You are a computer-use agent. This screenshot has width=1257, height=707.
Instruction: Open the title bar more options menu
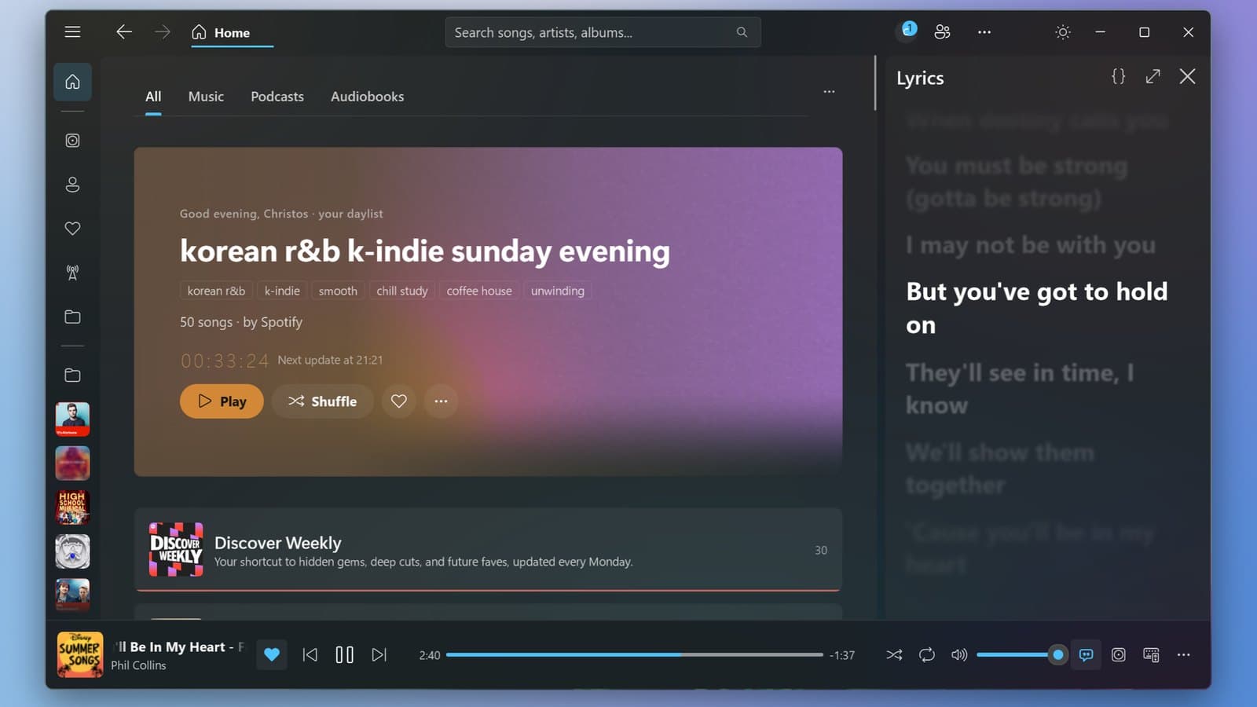pos(984,32)
